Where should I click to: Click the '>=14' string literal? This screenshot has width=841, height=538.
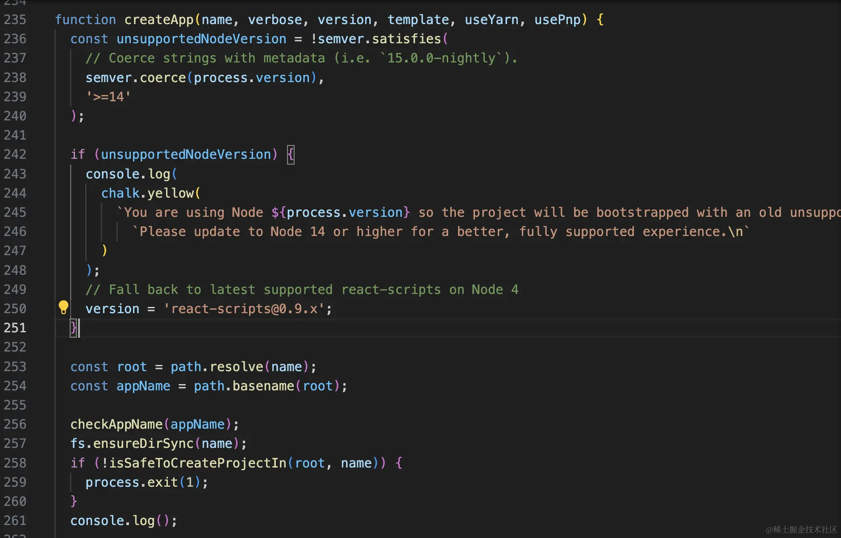108,97
